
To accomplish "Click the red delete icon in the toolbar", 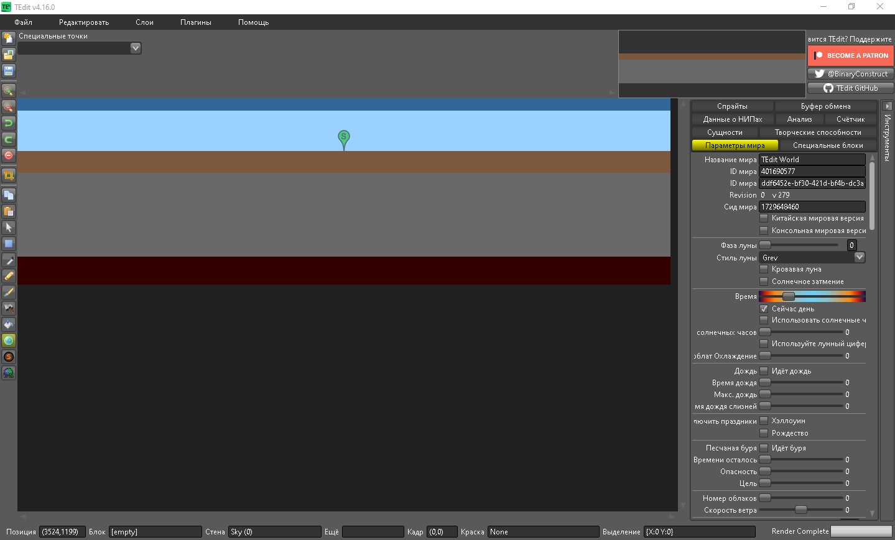I will click(x=9, y=155).
